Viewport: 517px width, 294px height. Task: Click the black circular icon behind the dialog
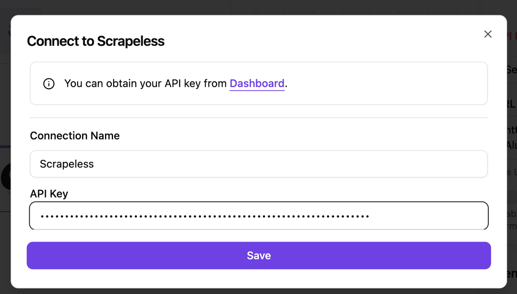[5, 177]
